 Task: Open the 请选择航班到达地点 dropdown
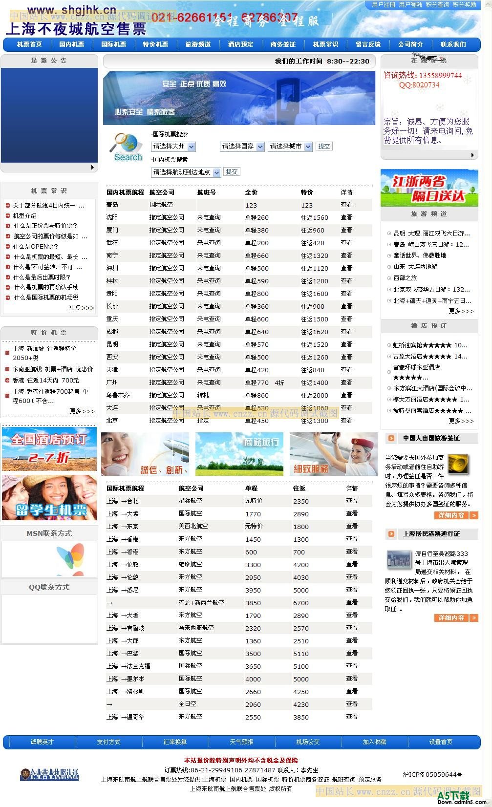click(x=186, y=172)
